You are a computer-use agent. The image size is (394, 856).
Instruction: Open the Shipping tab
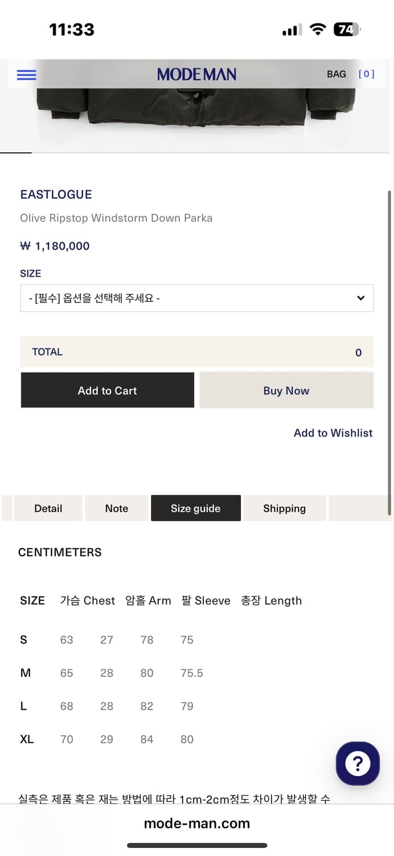(284, 508)
